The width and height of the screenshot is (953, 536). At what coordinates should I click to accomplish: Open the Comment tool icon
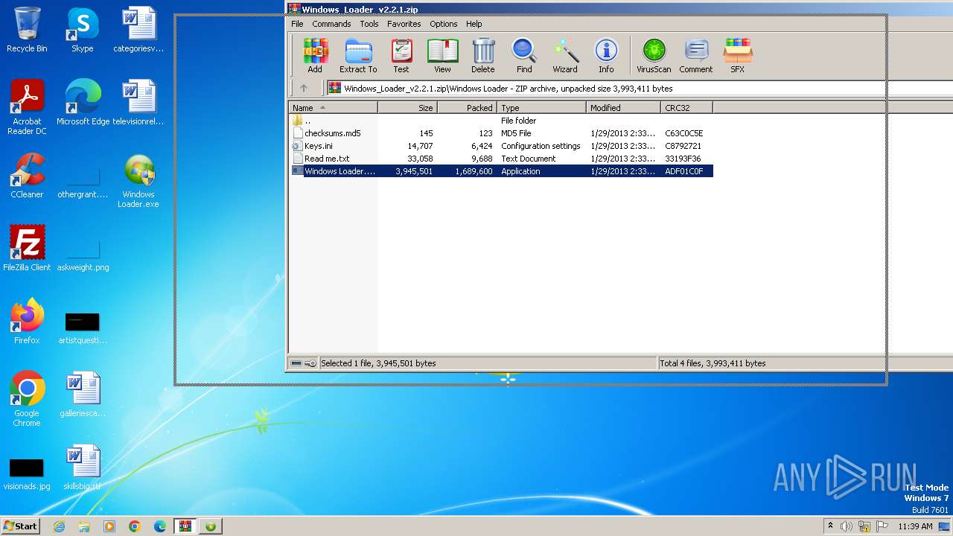coord(696,56)
